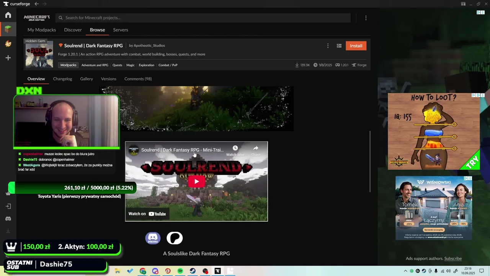Viewport: 490px width, 276px height.
Task: Click the Hidden Gem badge
Action: [35, 41]
